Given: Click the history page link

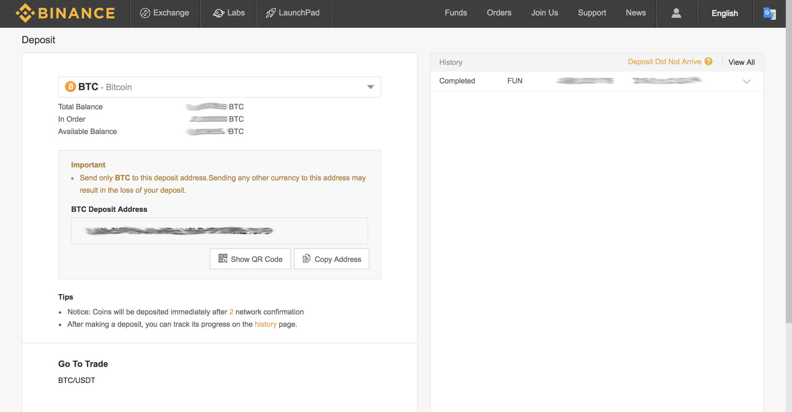Looking at the screenshot, I should (265, 324).
